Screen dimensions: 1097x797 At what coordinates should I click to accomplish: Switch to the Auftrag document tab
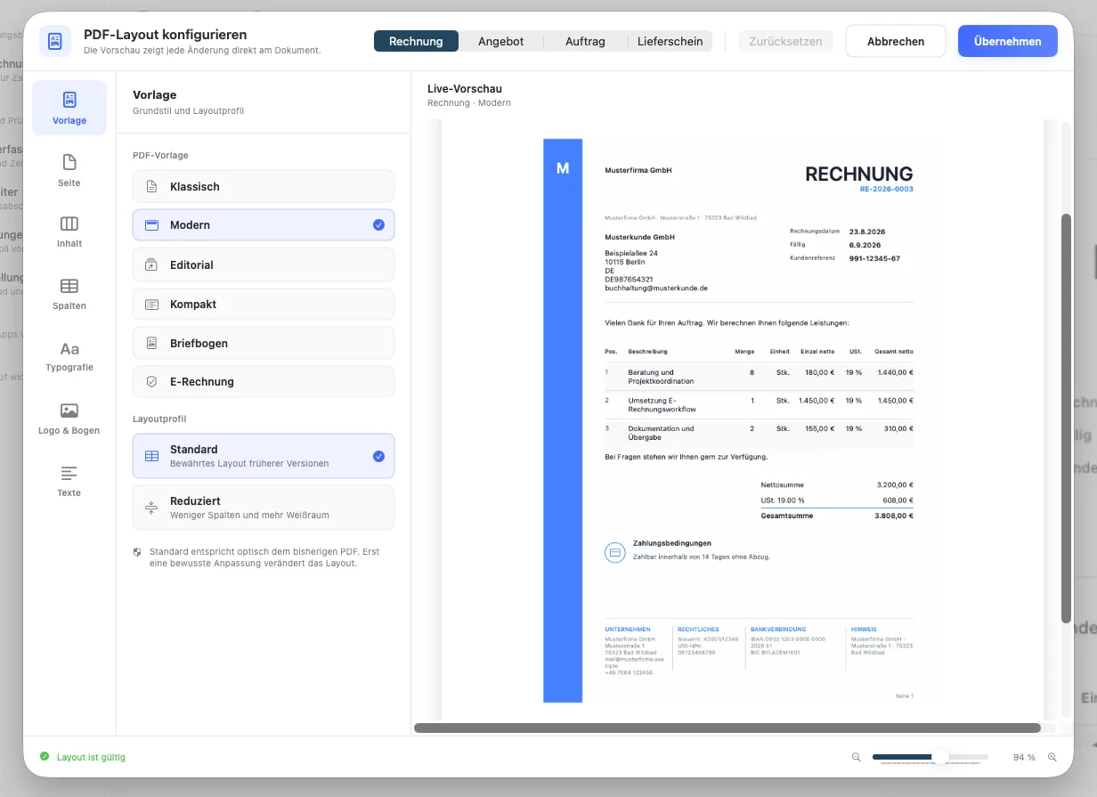tap(585, 41)
